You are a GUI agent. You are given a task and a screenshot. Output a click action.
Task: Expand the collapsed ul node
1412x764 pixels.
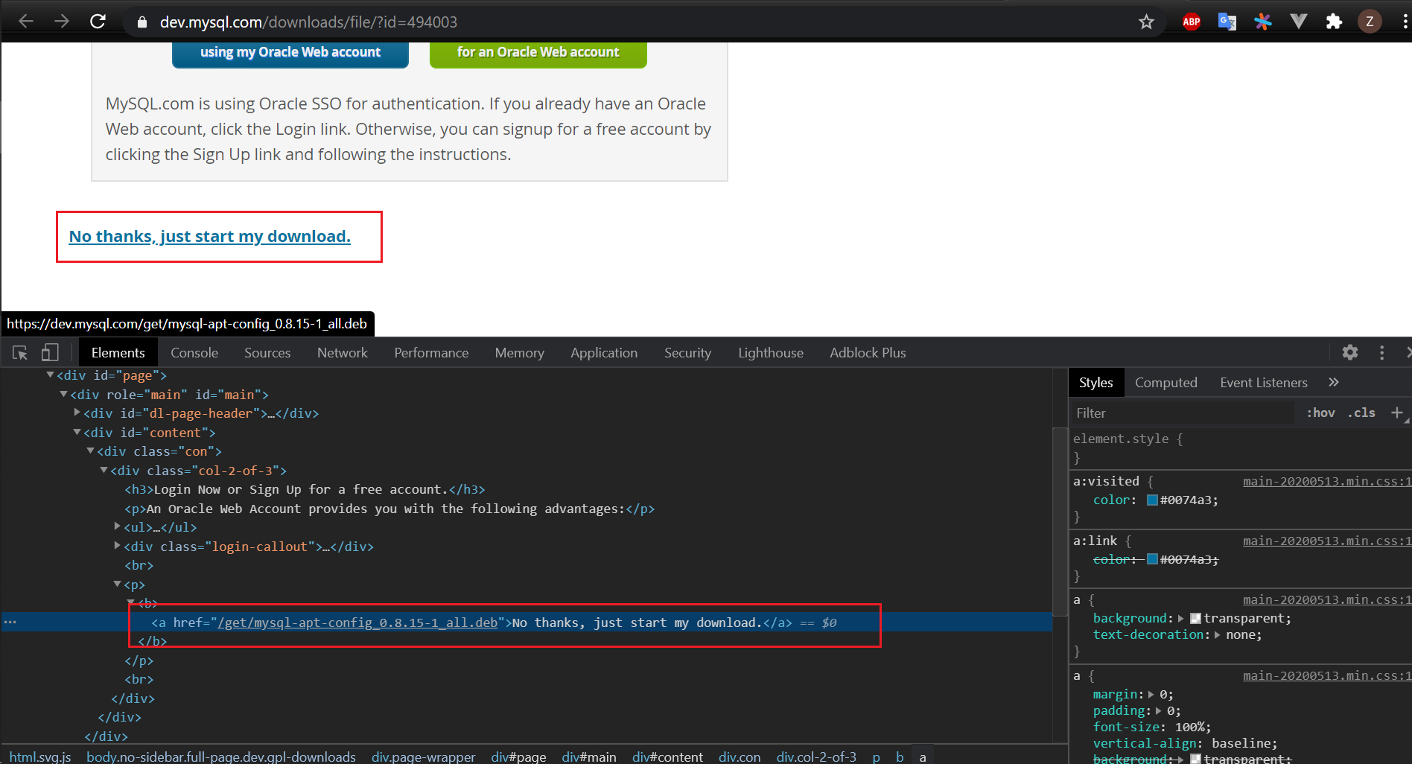coord(117,526)
